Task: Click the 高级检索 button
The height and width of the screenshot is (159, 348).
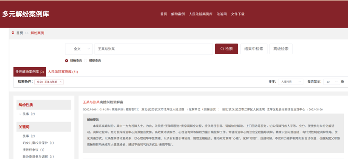Action: pyautogui.click(x=281, y=49)
